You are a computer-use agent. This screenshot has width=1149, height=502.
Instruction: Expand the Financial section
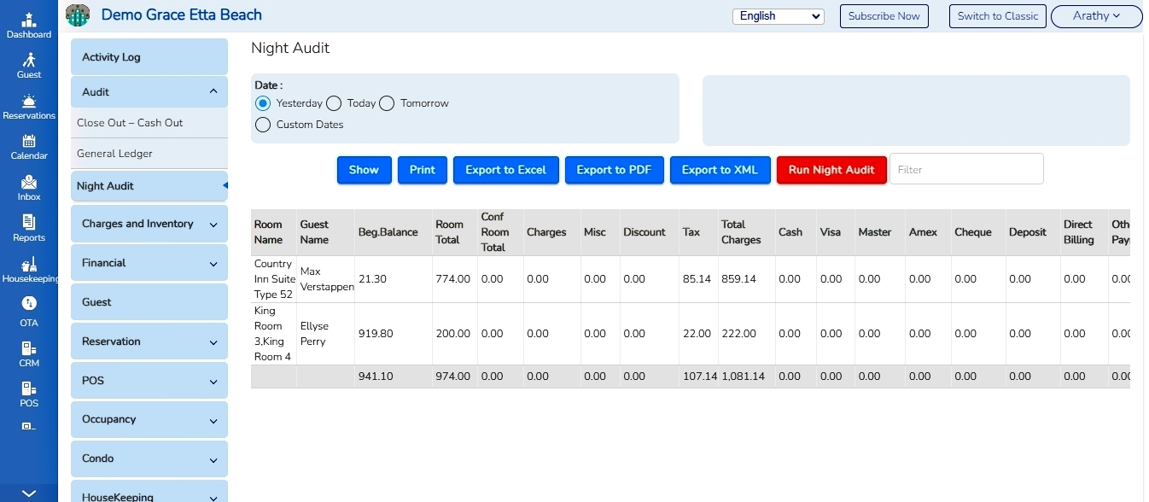(x=149, y=262)
